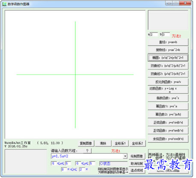Click the x maximum field showing 5

click(68, 163)
